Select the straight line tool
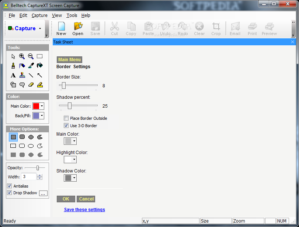This screenshot has height=227, width=299. click(x=31, y=75)
